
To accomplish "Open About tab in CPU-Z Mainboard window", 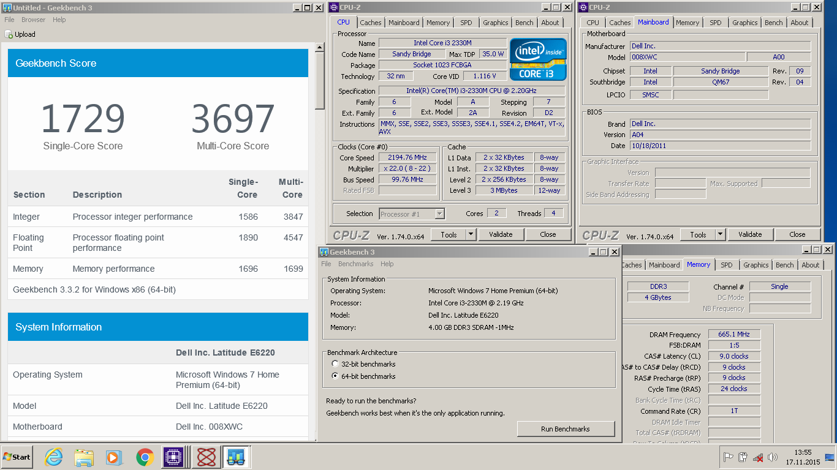I will pos(800,23).
